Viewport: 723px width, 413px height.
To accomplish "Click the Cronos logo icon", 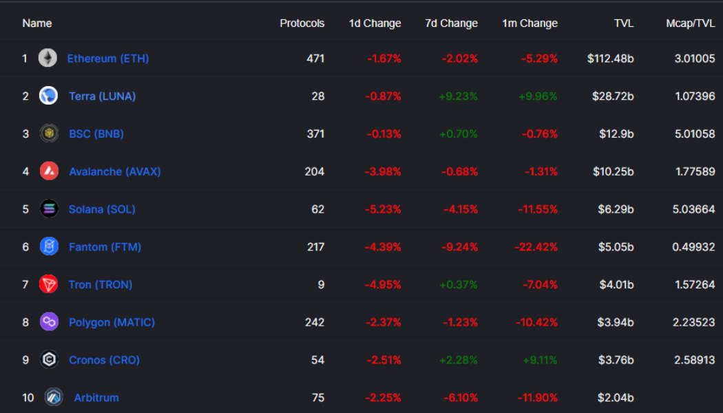I will point(49,360).
